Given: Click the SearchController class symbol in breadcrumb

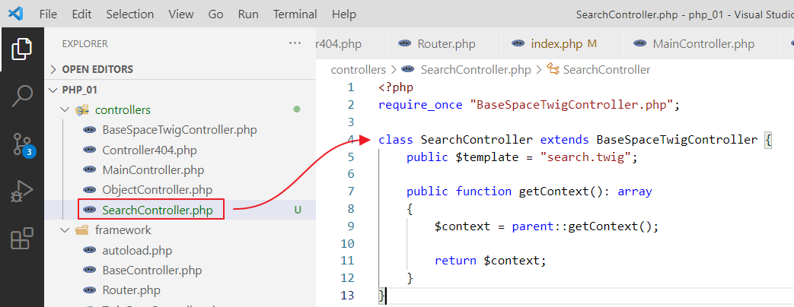Looking at the screenshot, I should [606, 69].
